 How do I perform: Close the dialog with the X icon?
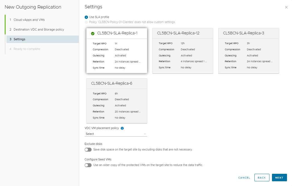pyautogui.click(x=286, y=7)
